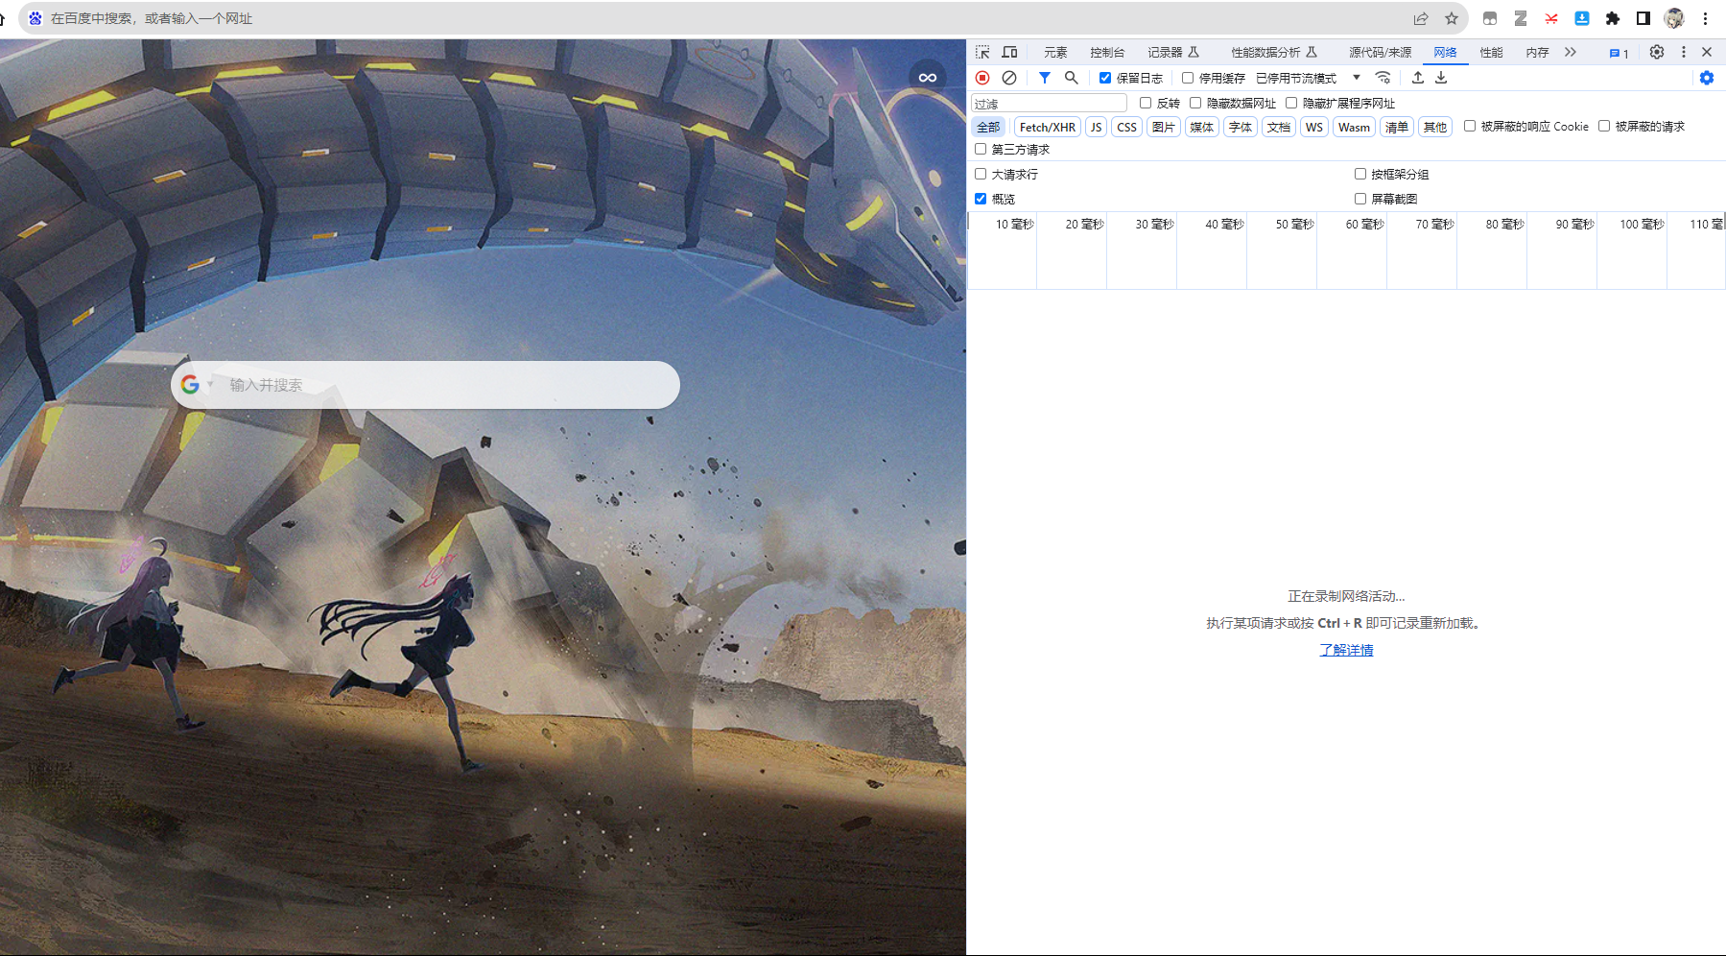Export HAR file with download arrow

pyautogui.click(x=1441, y=78)
